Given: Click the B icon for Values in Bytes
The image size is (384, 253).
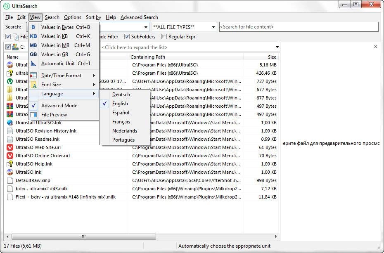Looking at the screenshot, I should [x=33, y=27].
